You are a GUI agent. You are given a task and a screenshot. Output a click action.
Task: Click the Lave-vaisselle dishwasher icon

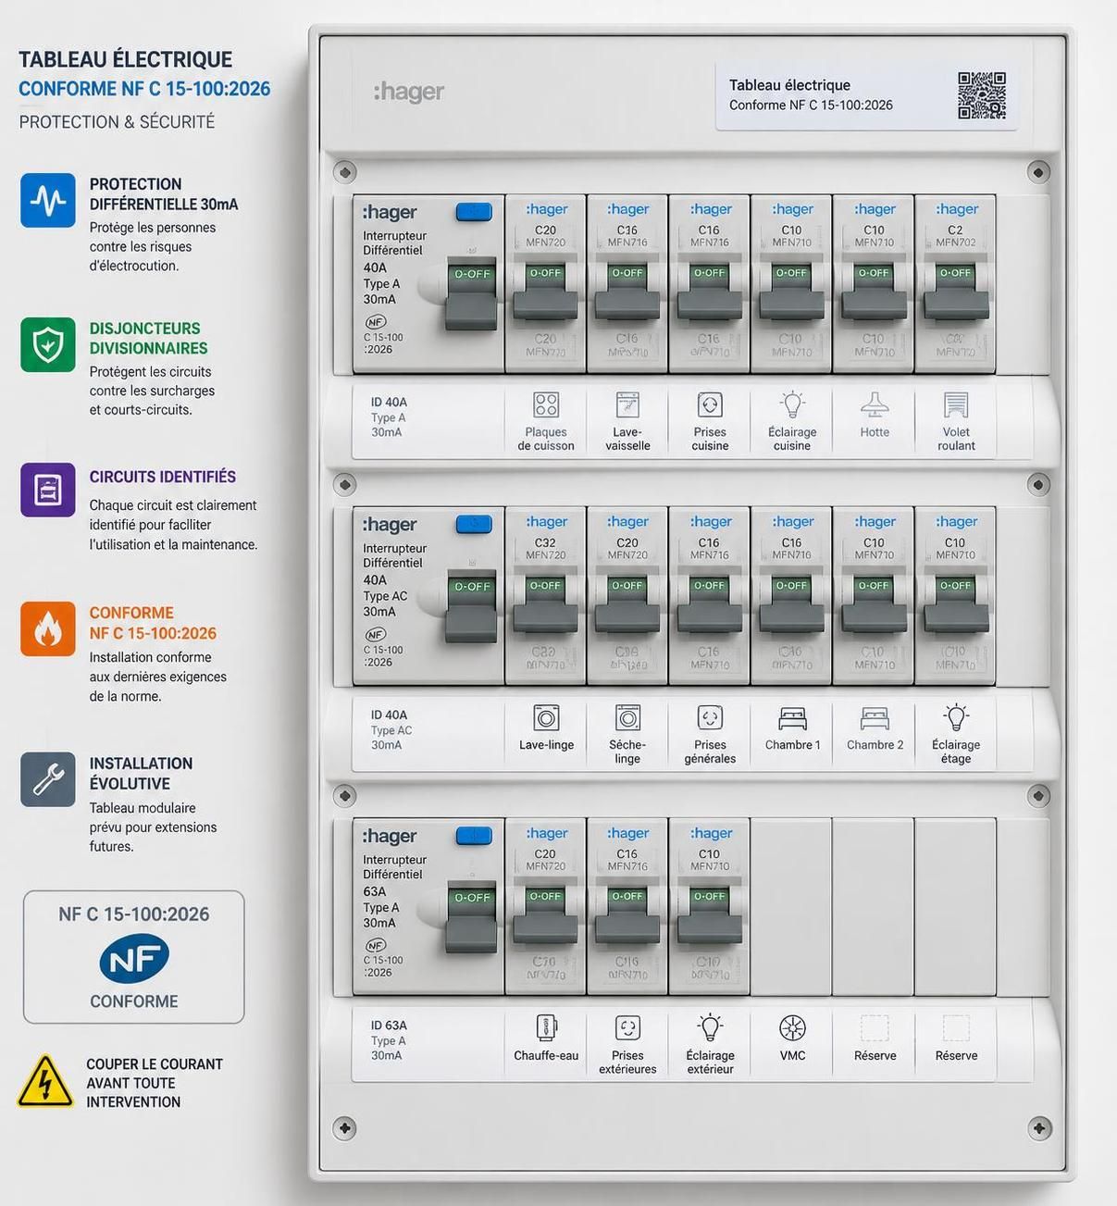(627, 404)
